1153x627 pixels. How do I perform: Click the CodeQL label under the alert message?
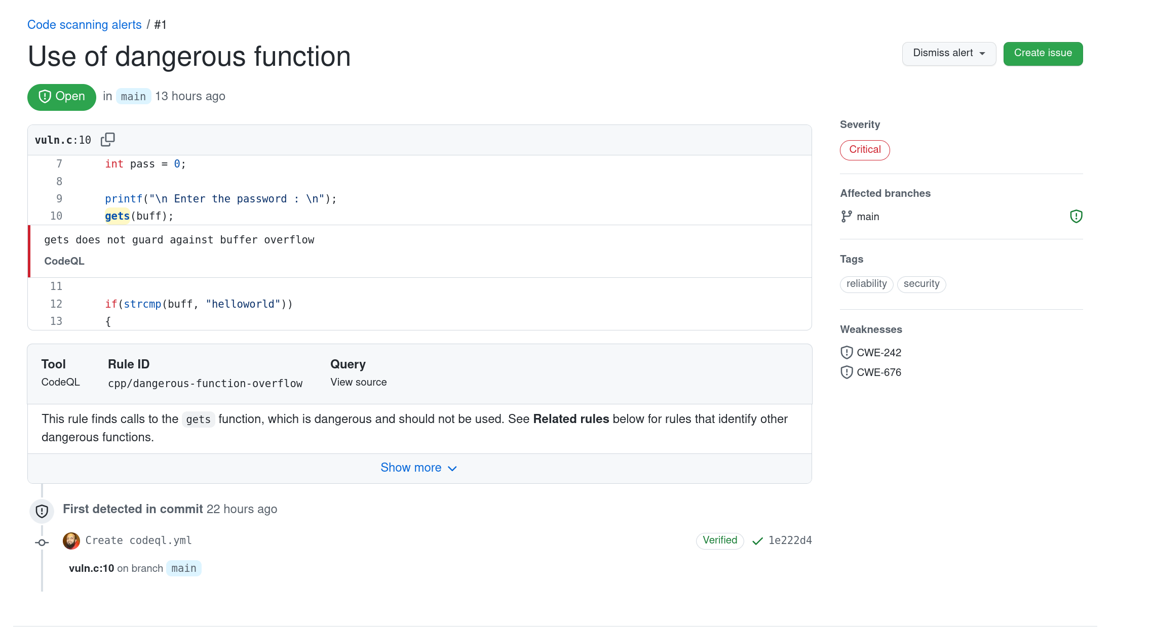point(64,261)
